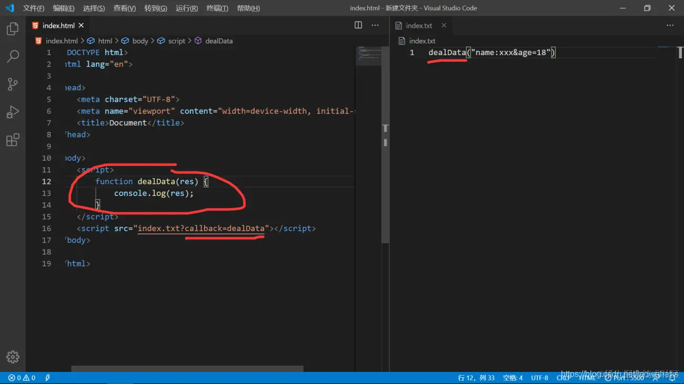Switch to the index.html editor tab
The height and width of the screenshot is (384, 684).
(x=58, y=25)
